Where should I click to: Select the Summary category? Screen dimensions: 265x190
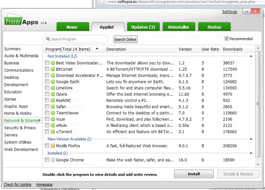(x=12, y=49)
